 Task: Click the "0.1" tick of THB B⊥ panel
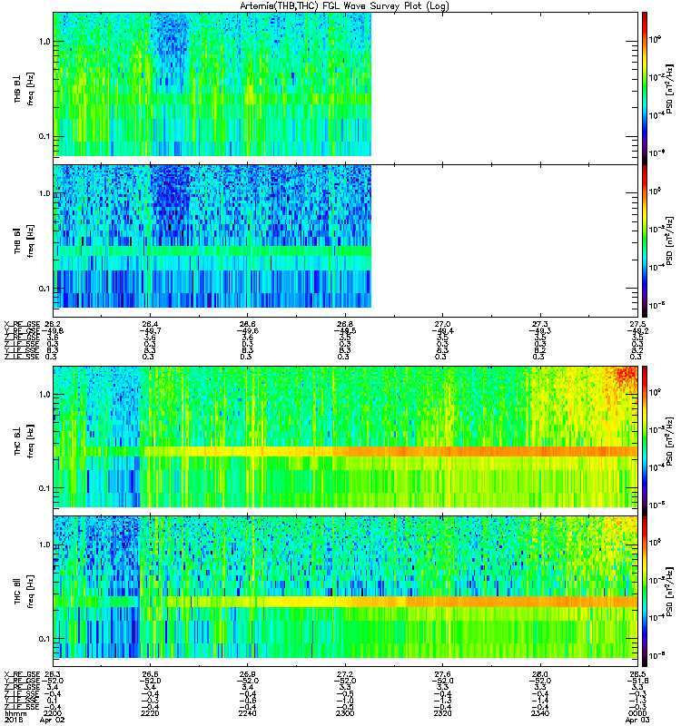(44, 136)
